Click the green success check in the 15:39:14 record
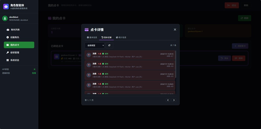 point(103,64)
